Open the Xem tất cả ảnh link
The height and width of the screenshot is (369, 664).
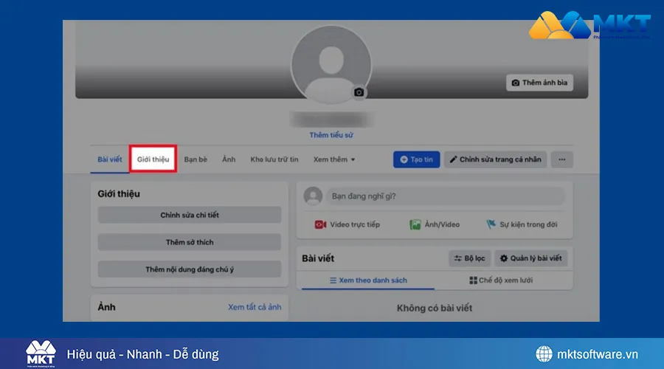(x=255, y=307)
